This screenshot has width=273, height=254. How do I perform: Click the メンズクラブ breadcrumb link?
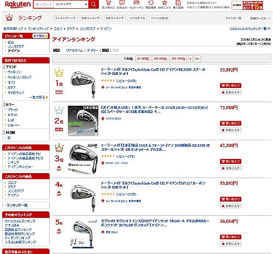tap(87, 29)
